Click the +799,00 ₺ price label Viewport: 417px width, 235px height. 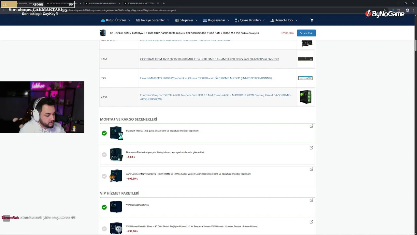pyautogui.click(x=132, y=231)
